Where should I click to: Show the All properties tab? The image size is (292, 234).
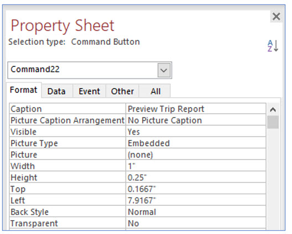point(155,91)
